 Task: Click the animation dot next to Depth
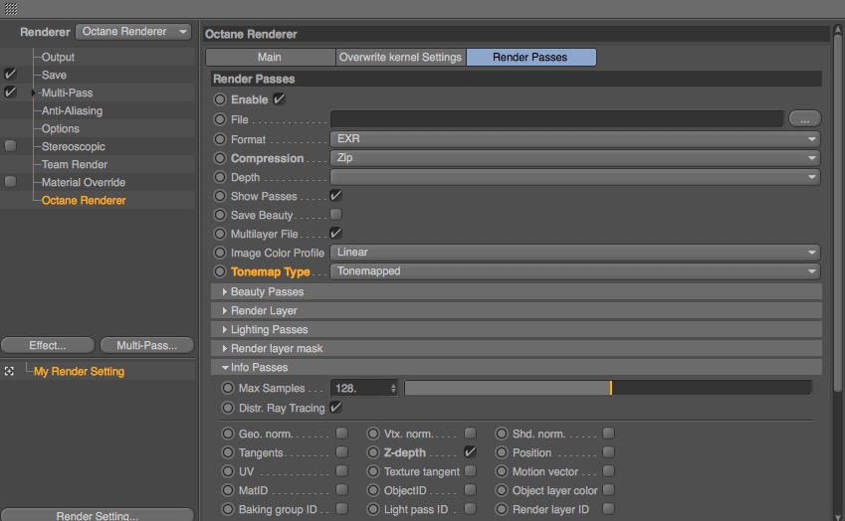tap(220, 177)
